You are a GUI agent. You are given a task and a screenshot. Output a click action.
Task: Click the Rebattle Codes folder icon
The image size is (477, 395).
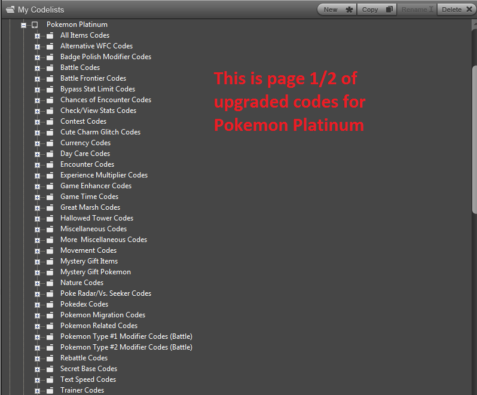(50, 358)
